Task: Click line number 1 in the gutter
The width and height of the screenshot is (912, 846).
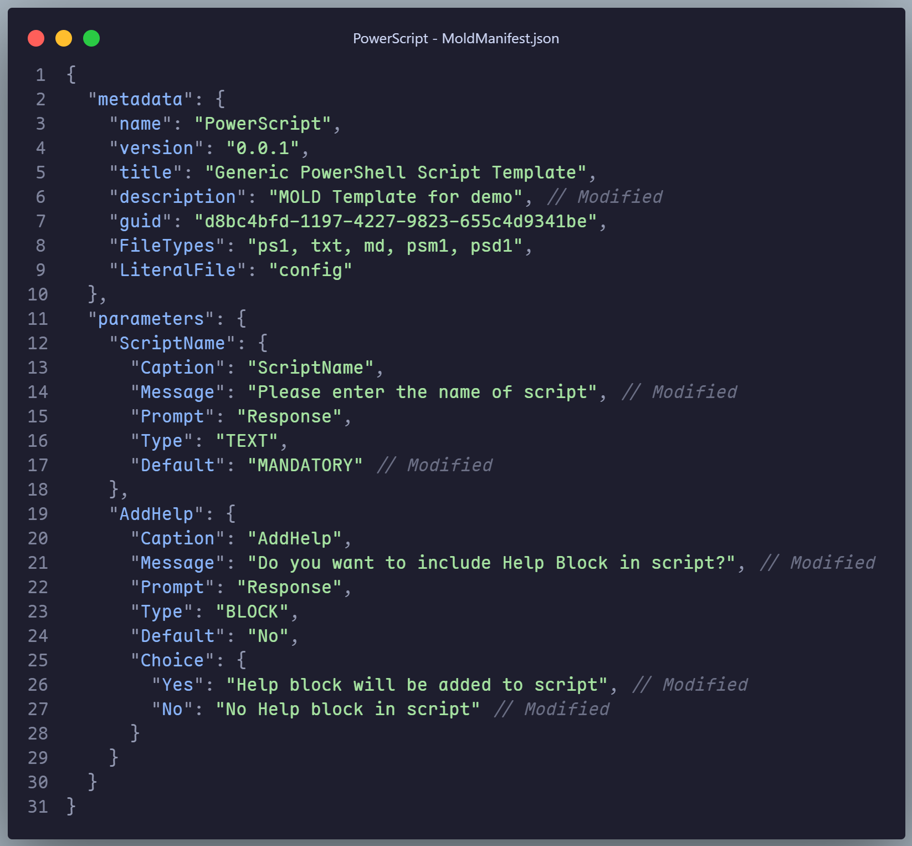Action: pyautogui.click(x=40, y=75)
